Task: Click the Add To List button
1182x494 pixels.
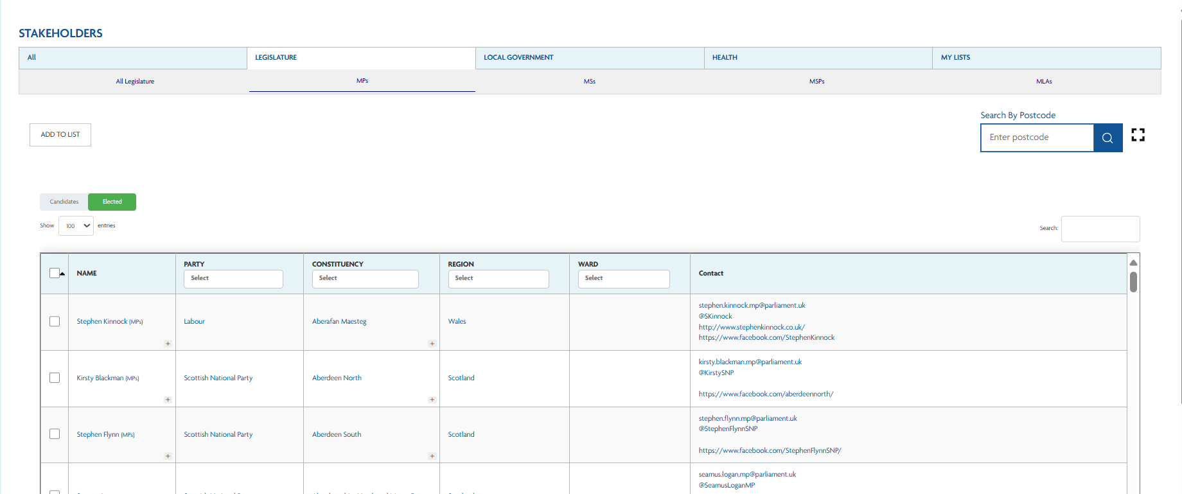Action: [60, 135]
